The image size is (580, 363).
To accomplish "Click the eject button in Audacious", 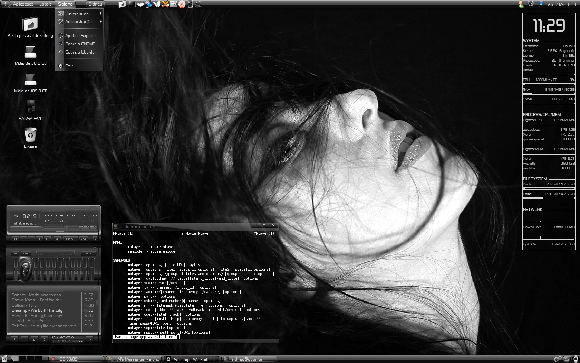I will 57,239.
